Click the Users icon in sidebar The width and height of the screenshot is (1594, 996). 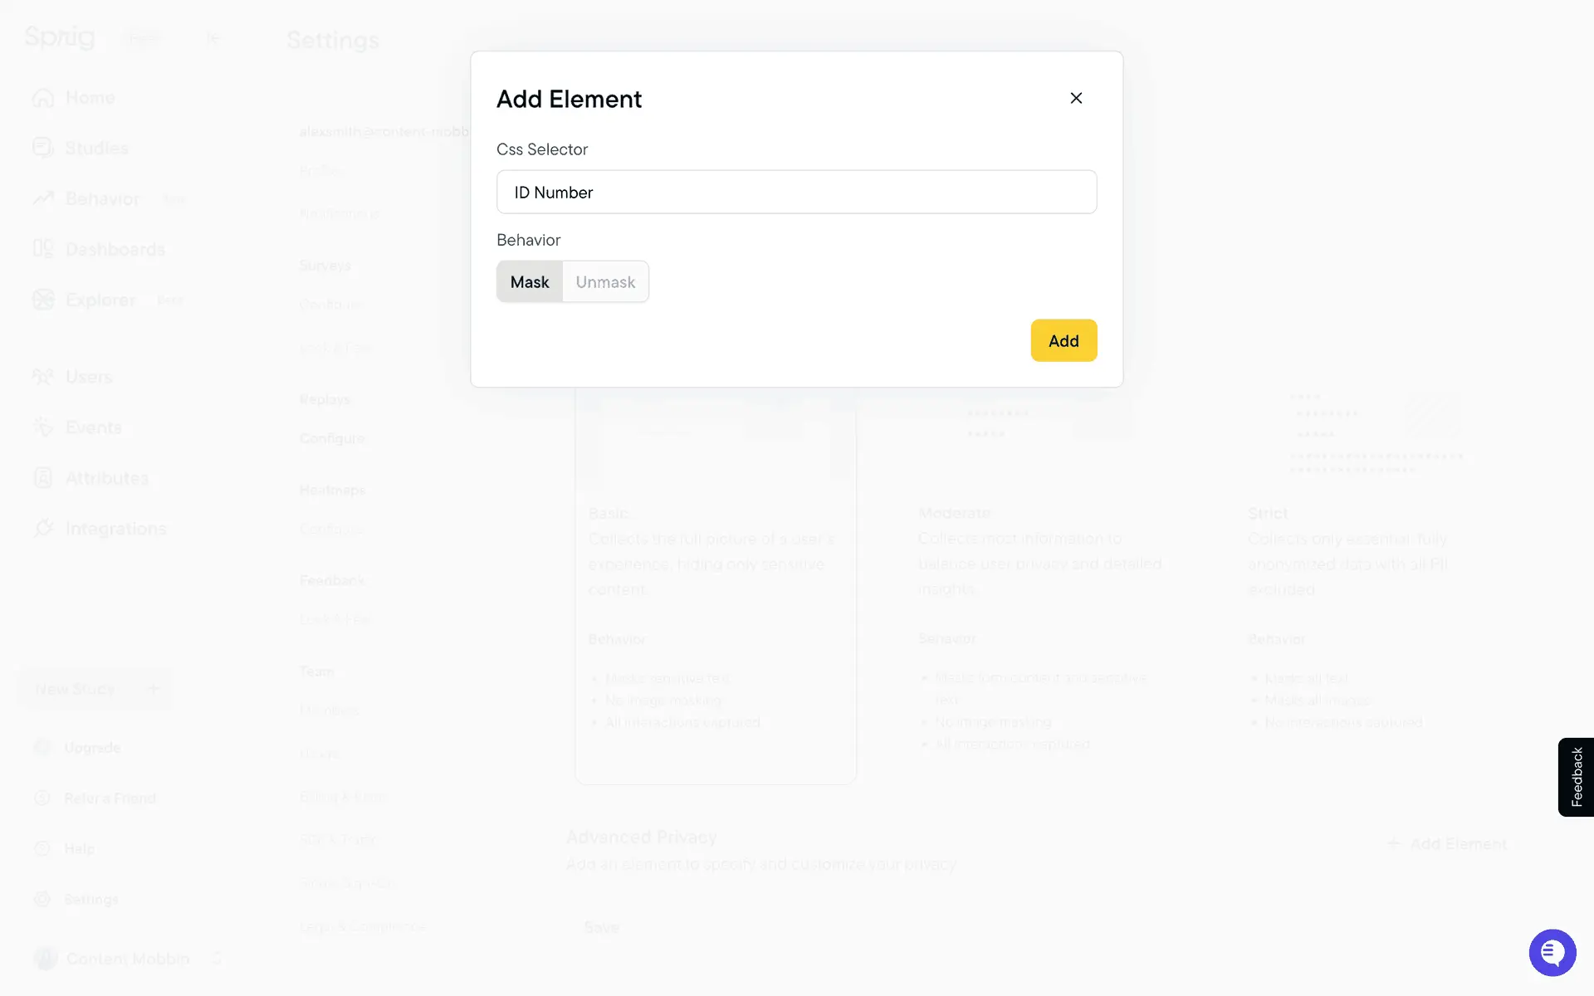(43, 377)
